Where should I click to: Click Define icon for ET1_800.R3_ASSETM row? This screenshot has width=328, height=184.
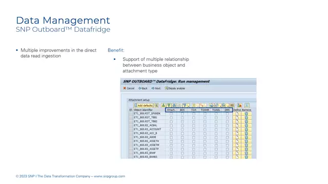coord(237,145)
